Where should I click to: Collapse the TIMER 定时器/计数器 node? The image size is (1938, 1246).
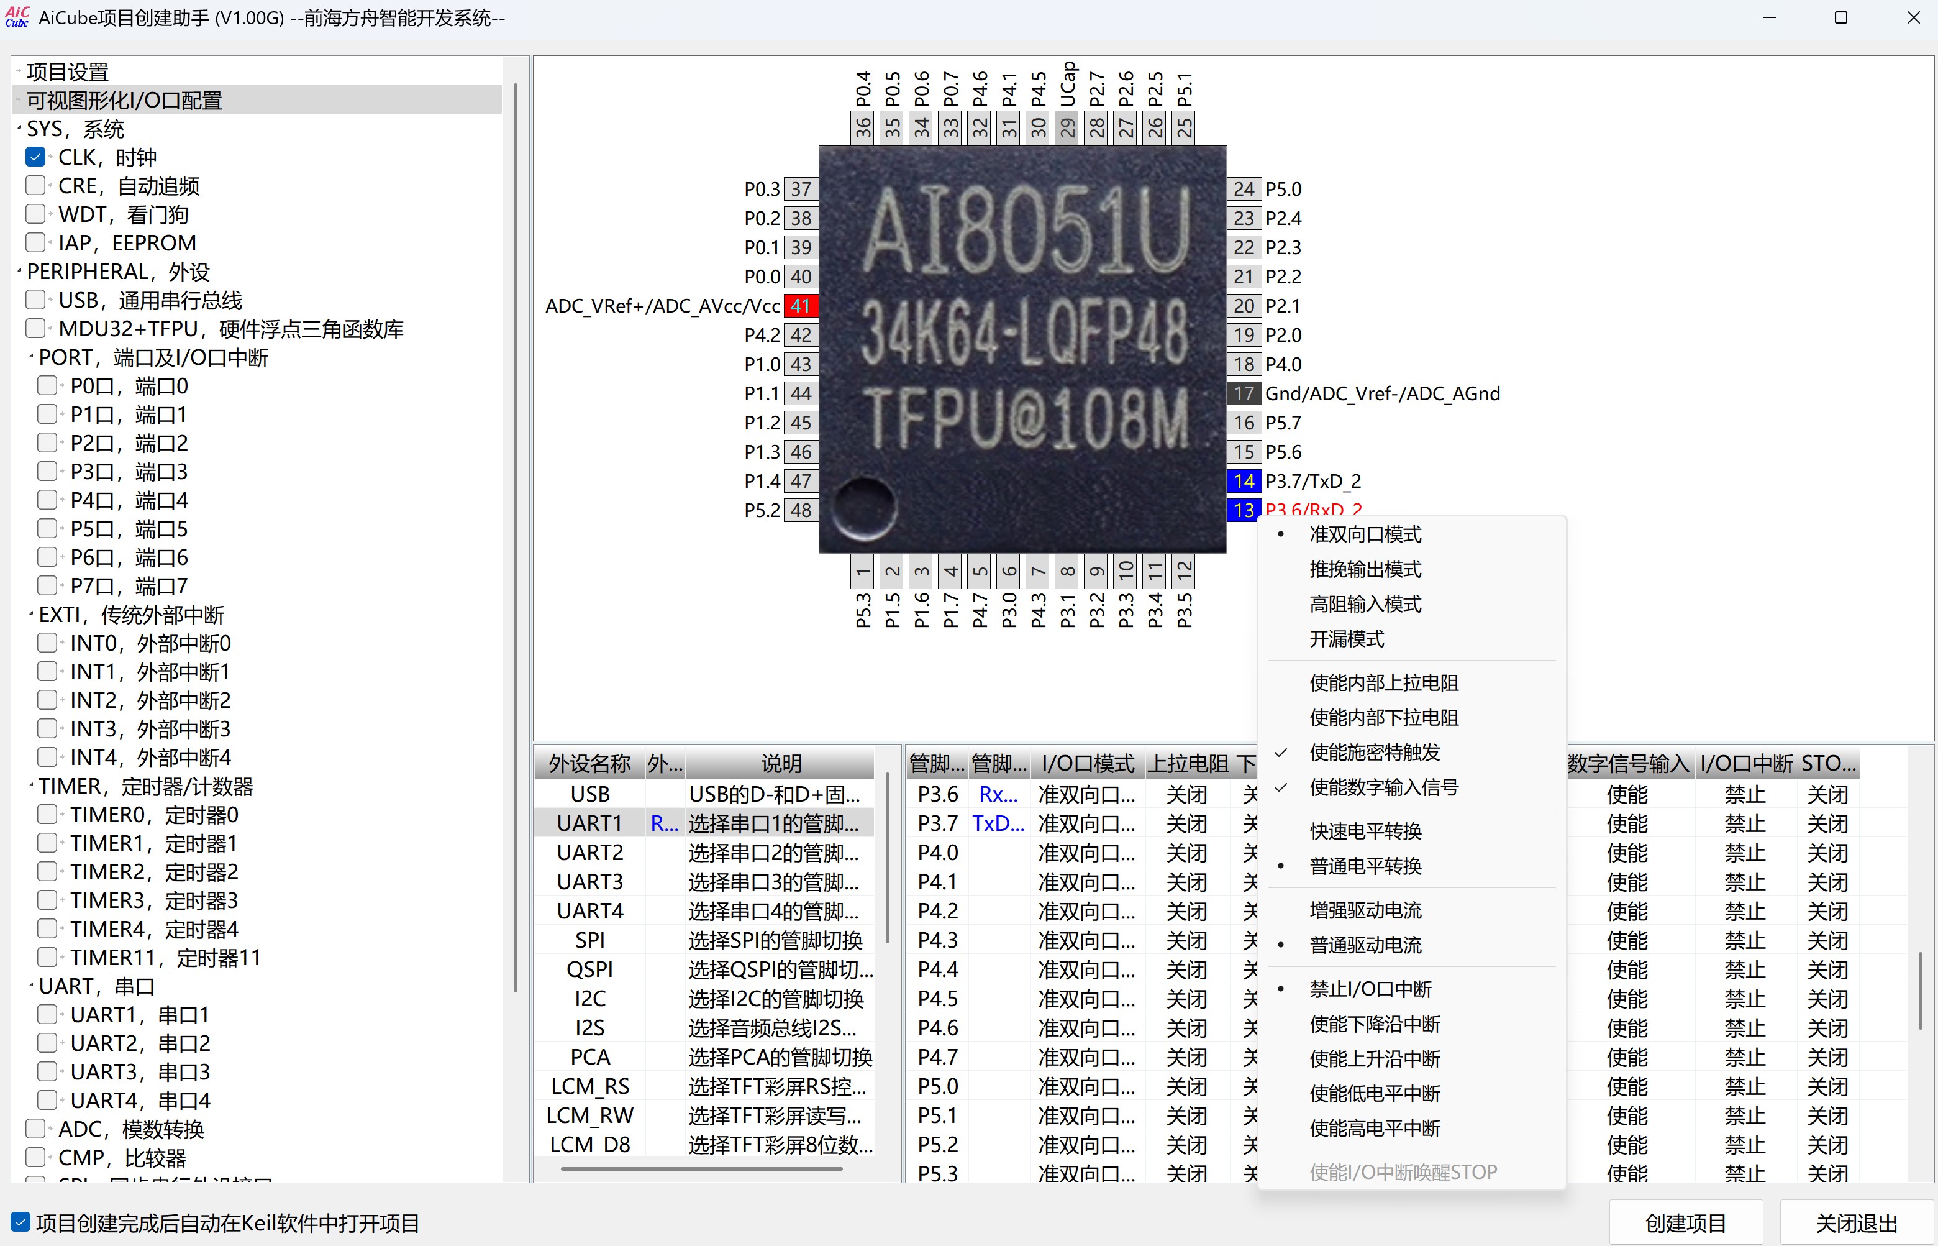pyautogui.click(x=32, y=785)
